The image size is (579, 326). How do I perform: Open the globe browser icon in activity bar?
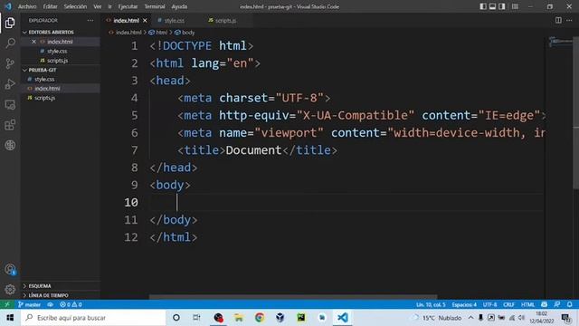(x=10, y=145)
